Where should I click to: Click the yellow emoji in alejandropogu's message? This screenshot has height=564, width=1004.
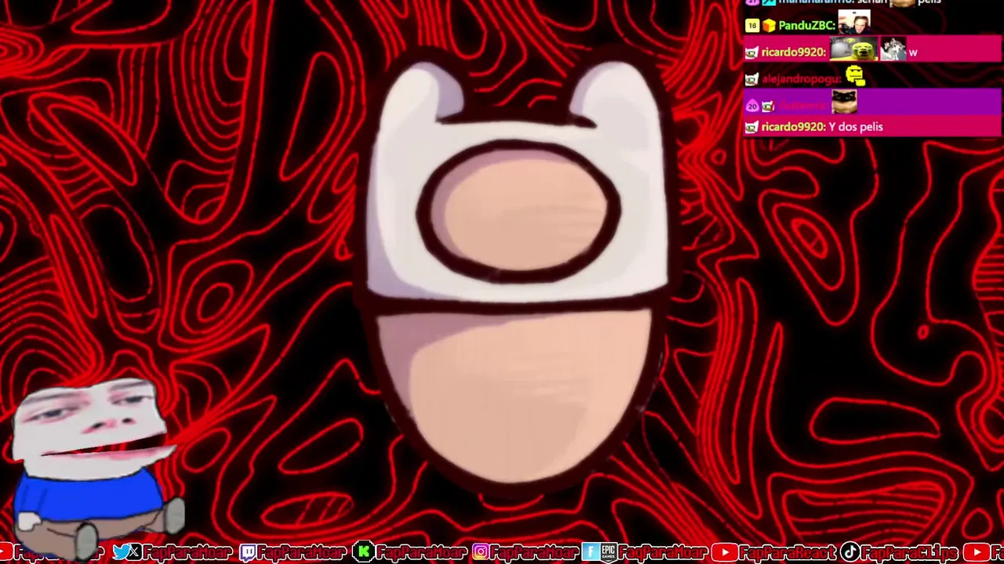(x=855, y=76)
